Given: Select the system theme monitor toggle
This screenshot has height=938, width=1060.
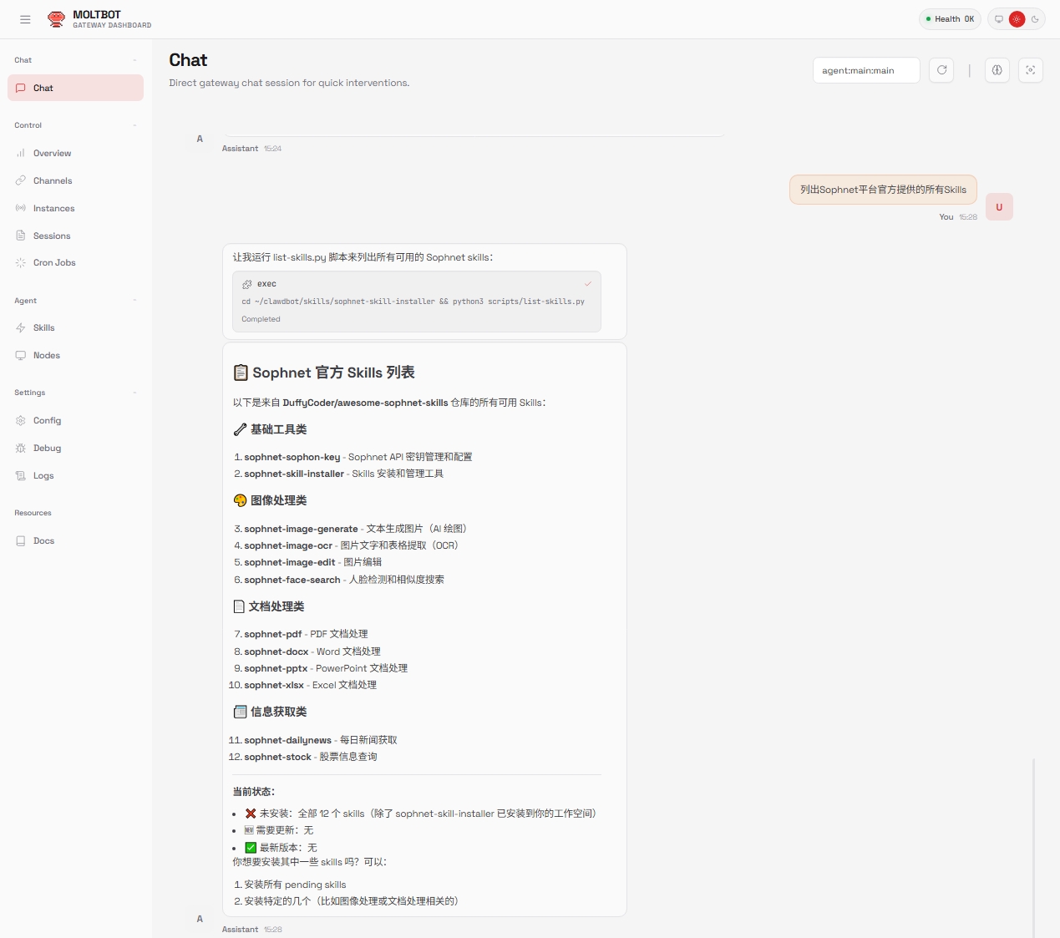Looking at the screenshot, I should pos(998,19).
